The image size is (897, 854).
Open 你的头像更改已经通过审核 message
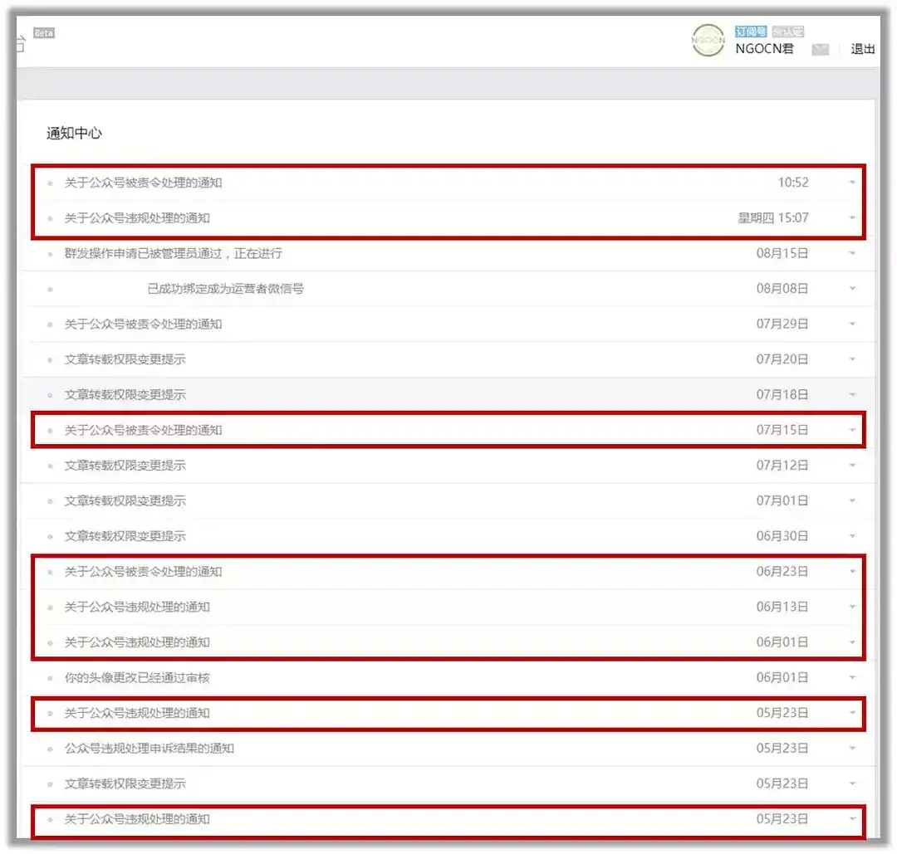[137, 678]
